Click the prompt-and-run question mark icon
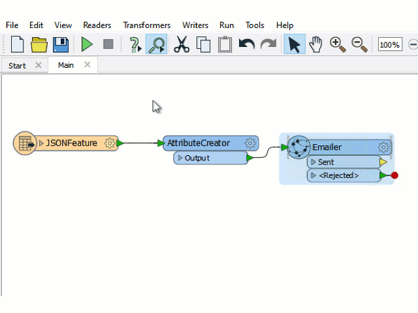The image size is (418, 313). [135, 44]
